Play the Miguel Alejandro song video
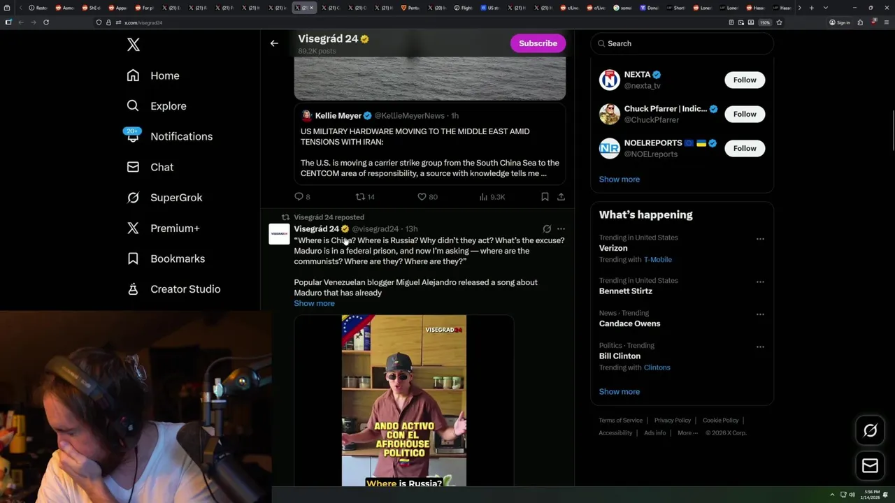895x503 pixels. pyautogui.click(x=403, y=400)
